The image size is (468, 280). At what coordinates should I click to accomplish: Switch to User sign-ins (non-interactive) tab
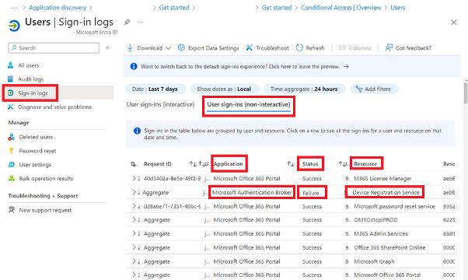point(249,104)
